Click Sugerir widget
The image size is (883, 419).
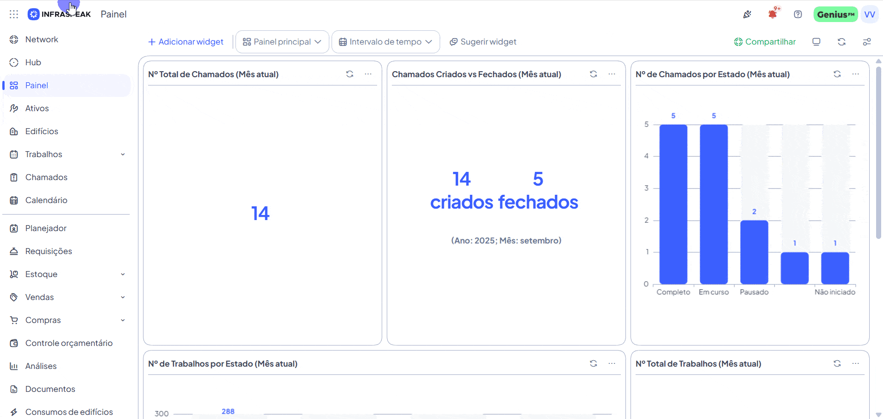(483, 42)
